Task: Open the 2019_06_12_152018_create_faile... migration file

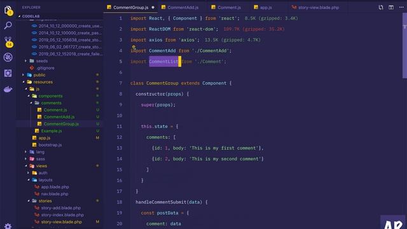Action: click(x=59, y=54)
